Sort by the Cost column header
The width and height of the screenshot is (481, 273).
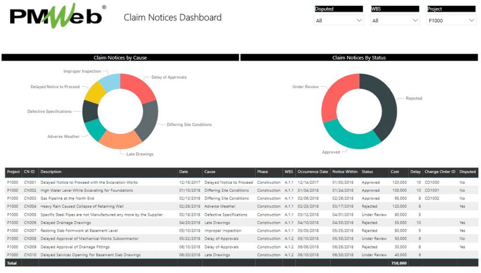(x=395, y=172)
